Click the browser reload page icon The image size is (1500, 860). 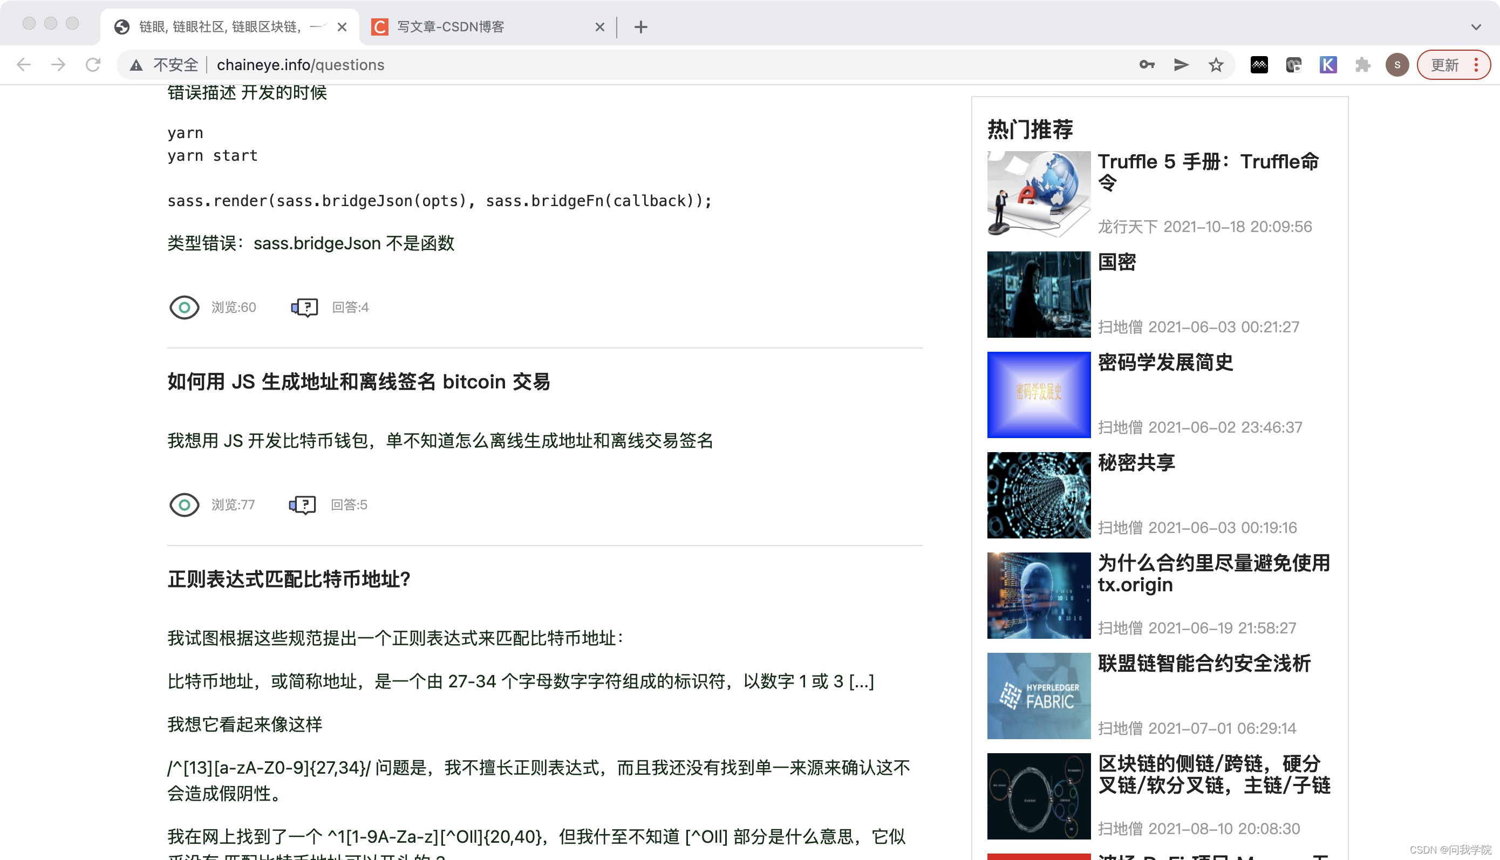[93, 64]
